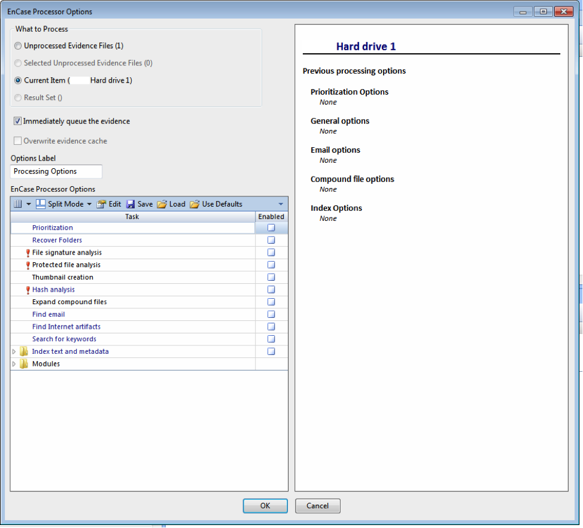Open the Find Internet artifacts link

pyautogui.click(x=66, y=326)
